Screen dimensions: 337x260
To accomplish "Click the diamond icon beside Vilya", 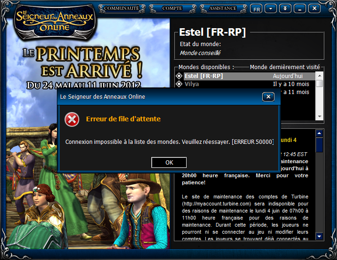I will pos(179,84).
